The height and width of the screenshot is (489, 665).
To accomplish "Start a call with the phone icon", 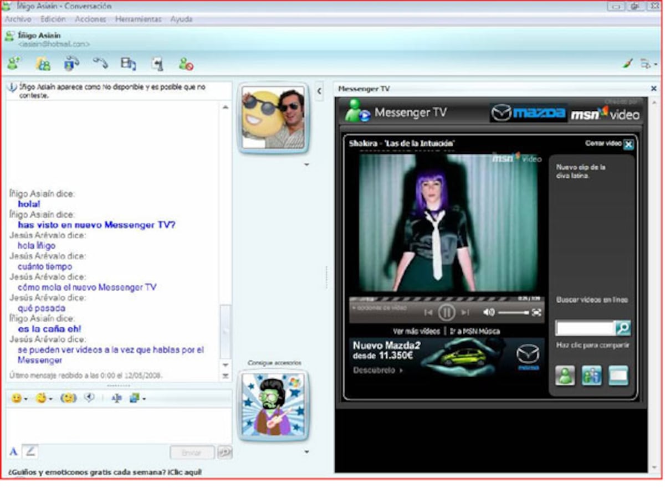I will (100, 63).
